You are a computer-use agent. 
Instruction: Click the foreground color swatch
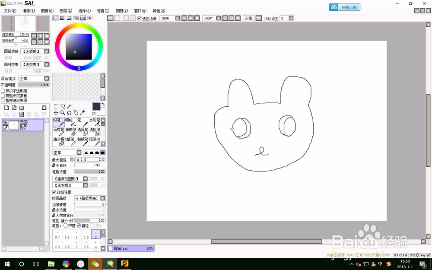pyautogui.click(x=96, y=107)
